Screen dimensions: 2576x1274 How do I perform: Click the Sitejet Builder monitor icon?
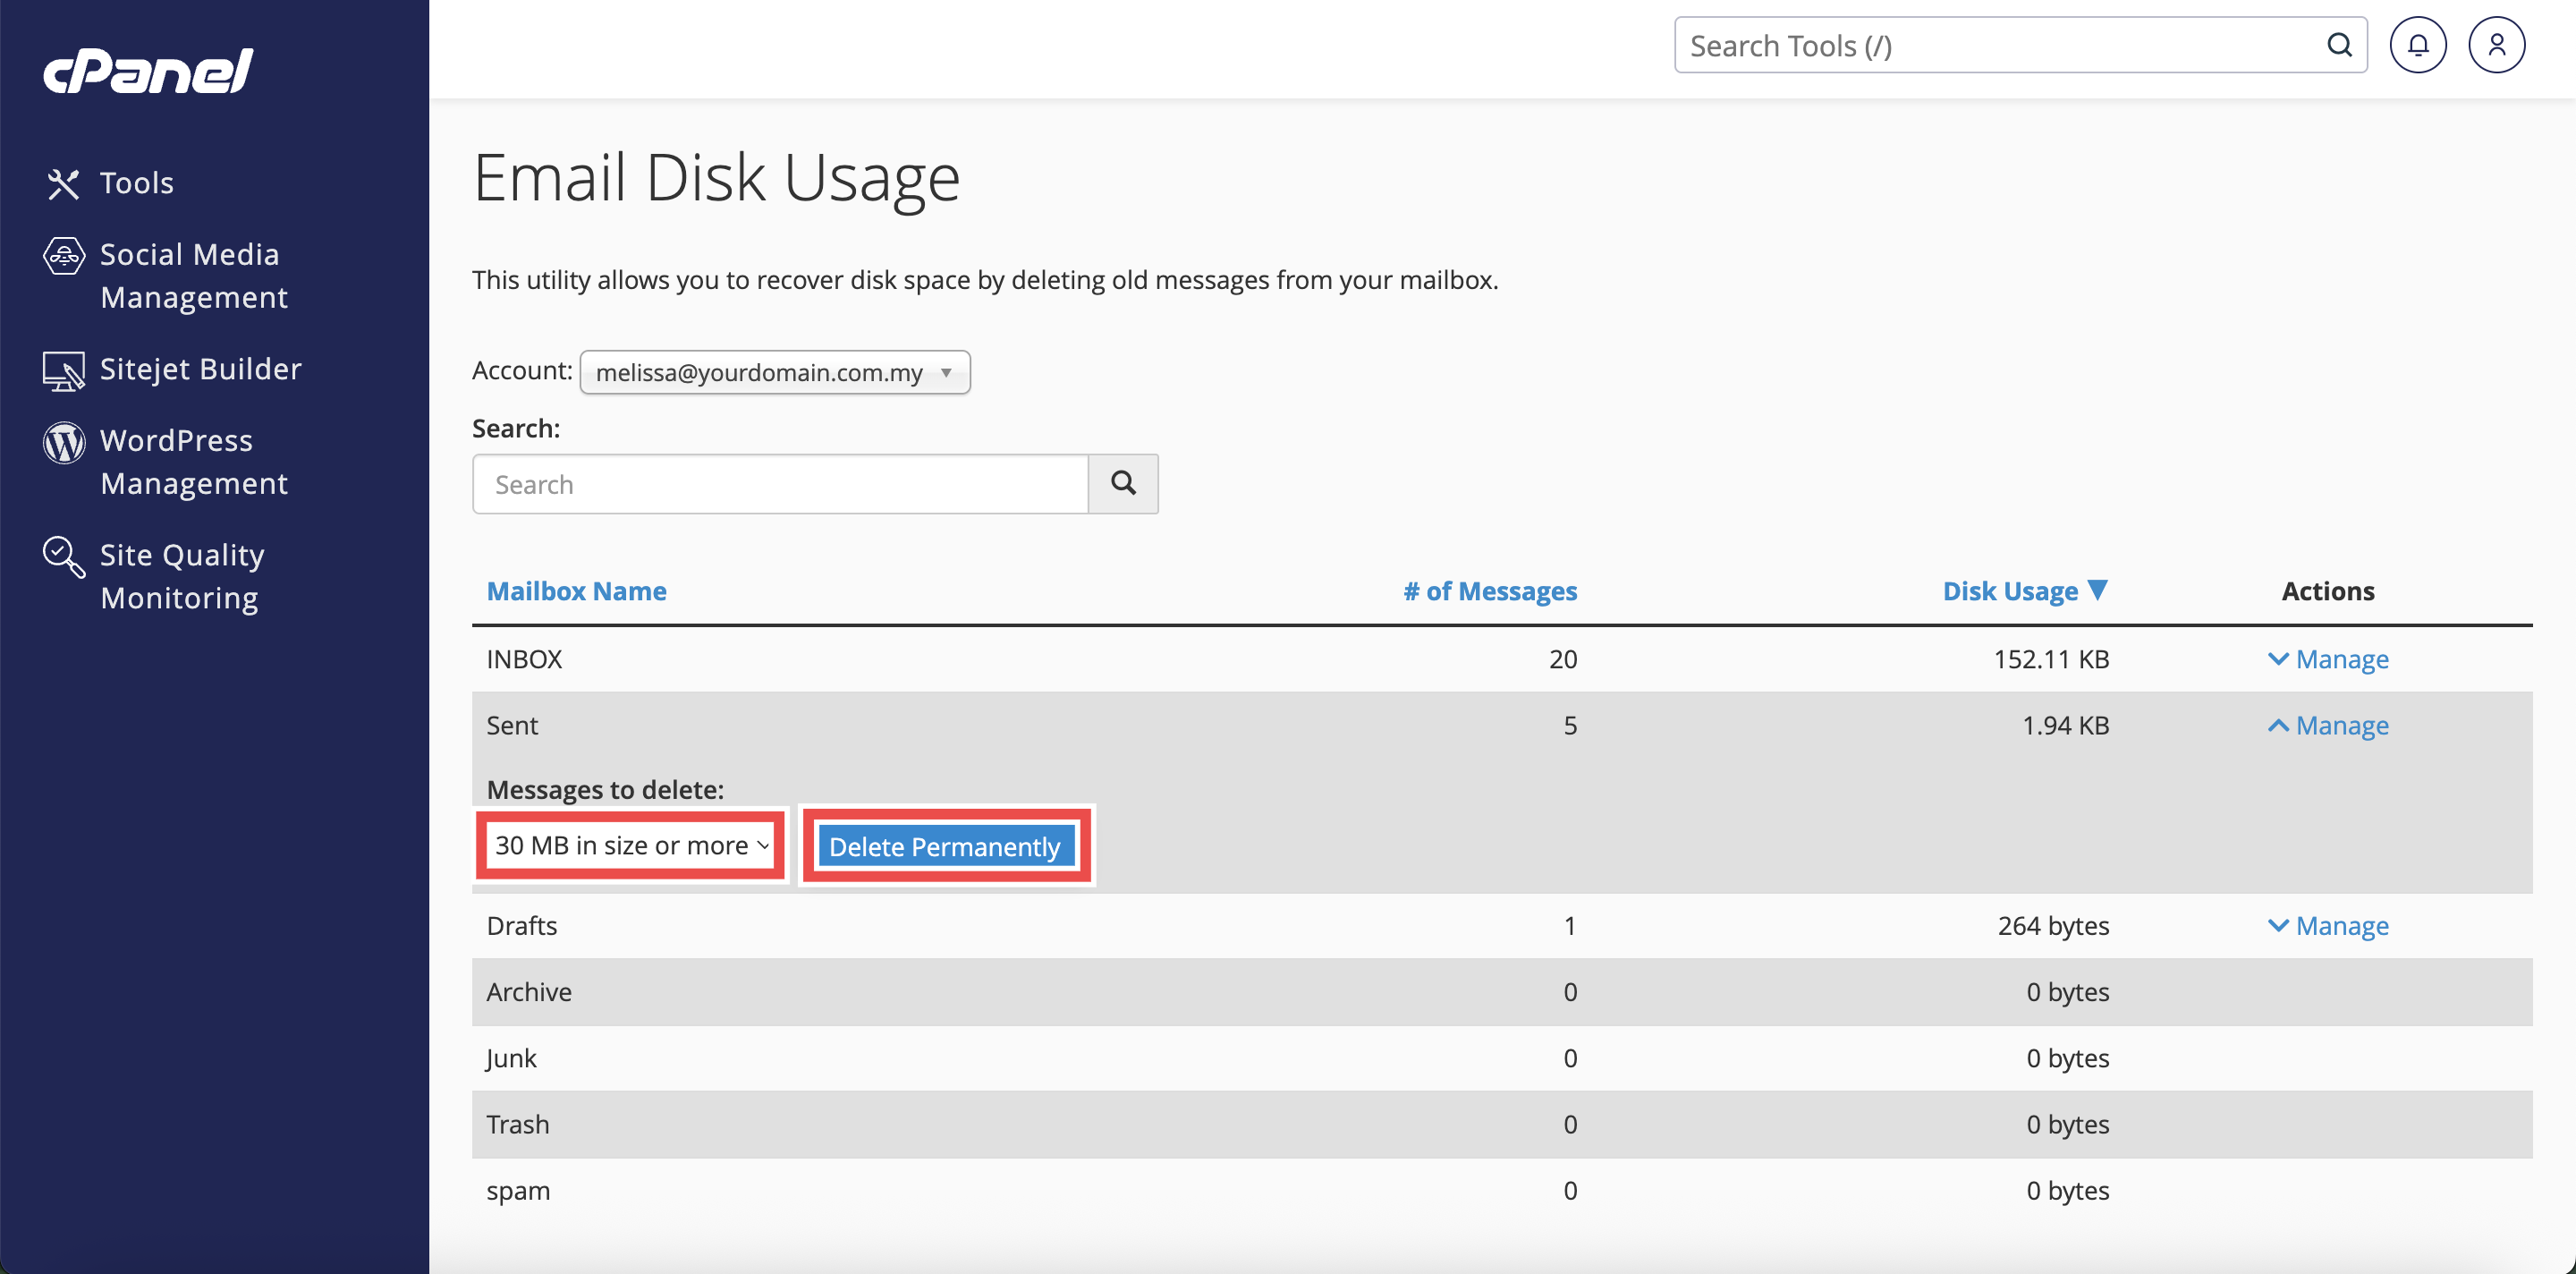click(x=63, y=371)
